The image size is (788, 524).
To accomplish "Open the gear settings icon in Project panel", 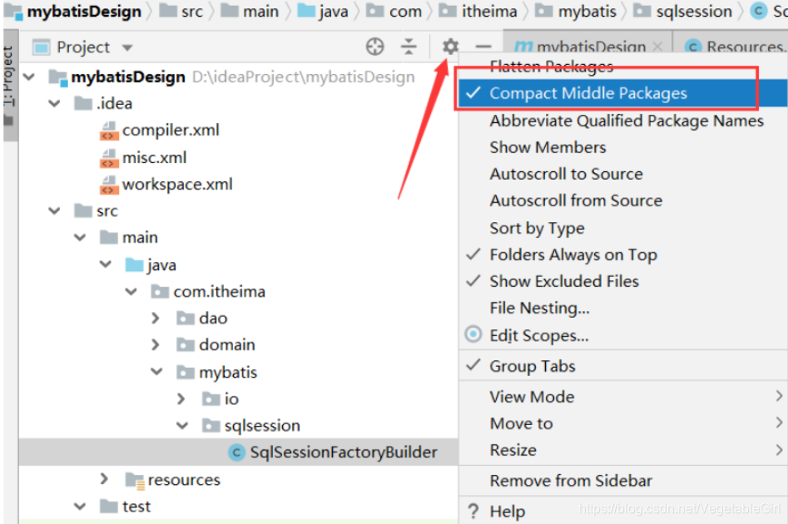I will click(450, 47).
